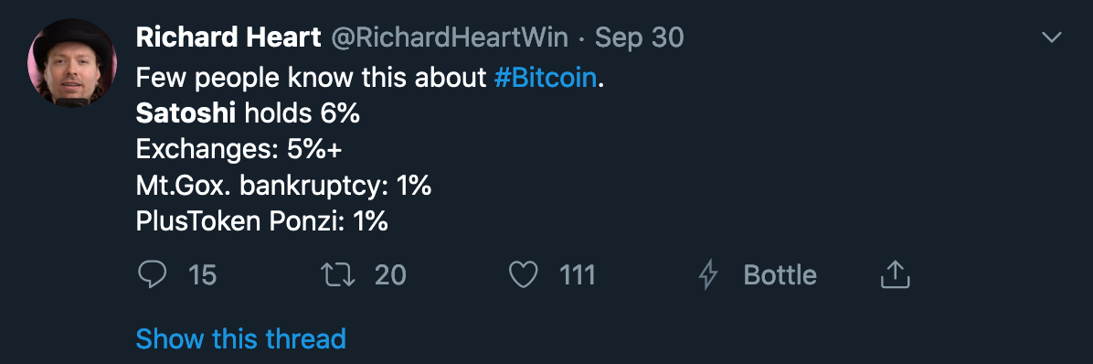
Task: Like the tweet with the heart icon
Action: tap(524, 275)
